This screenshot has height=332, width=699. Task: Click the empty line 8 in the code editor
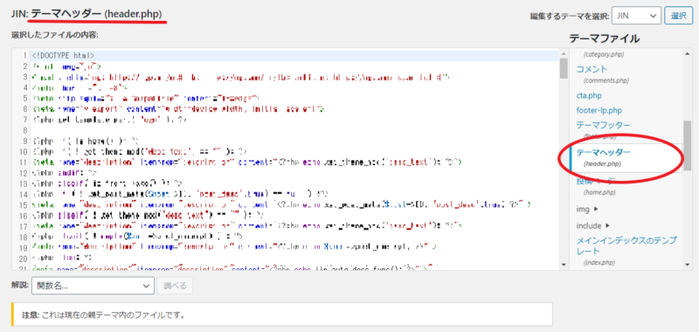(x=295, y=130)
